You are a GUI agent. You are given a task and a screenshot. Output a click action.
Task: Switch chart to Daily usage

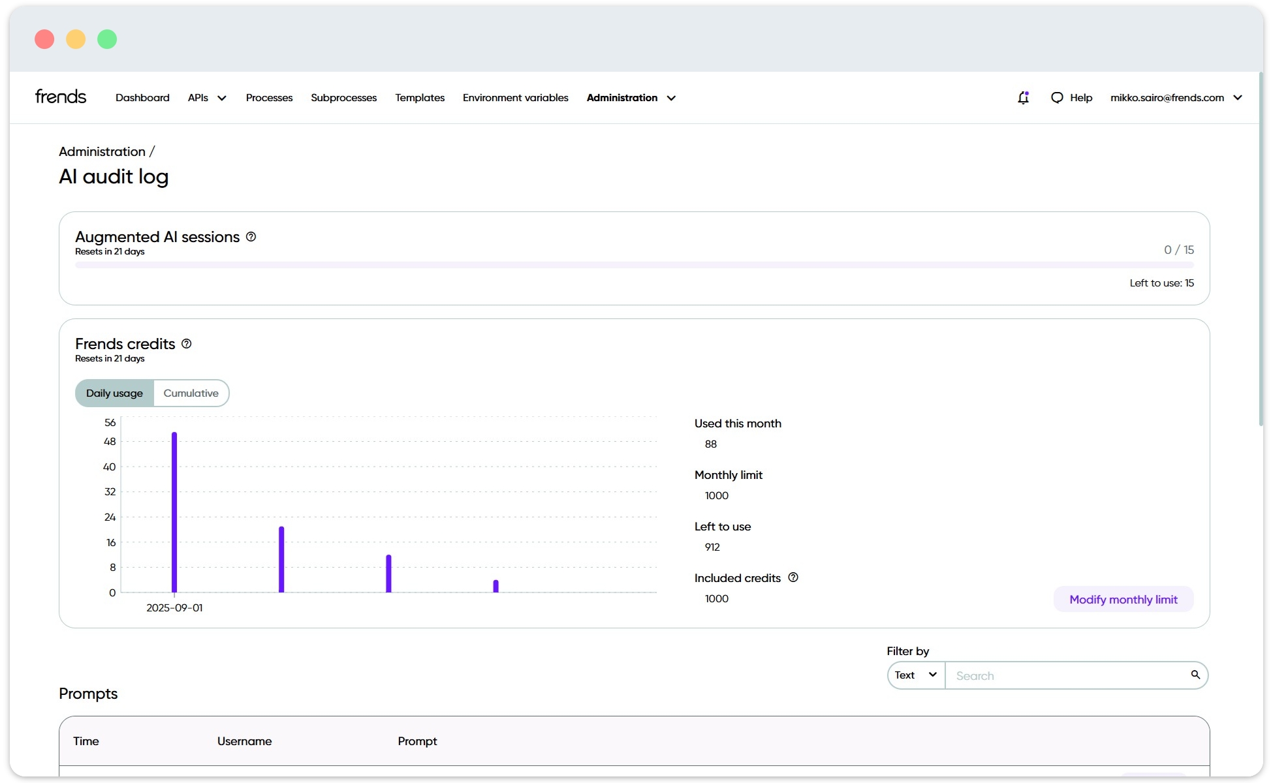pos(114,393)
